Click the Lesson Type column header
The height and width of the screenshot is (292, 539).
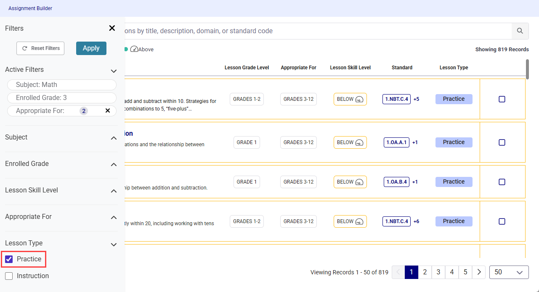pos(454,68)
